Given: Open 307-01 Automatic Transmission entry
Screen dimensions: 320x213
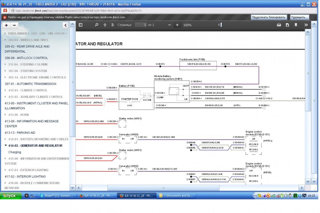Looking at the screenshot, I should click(30, 84).
